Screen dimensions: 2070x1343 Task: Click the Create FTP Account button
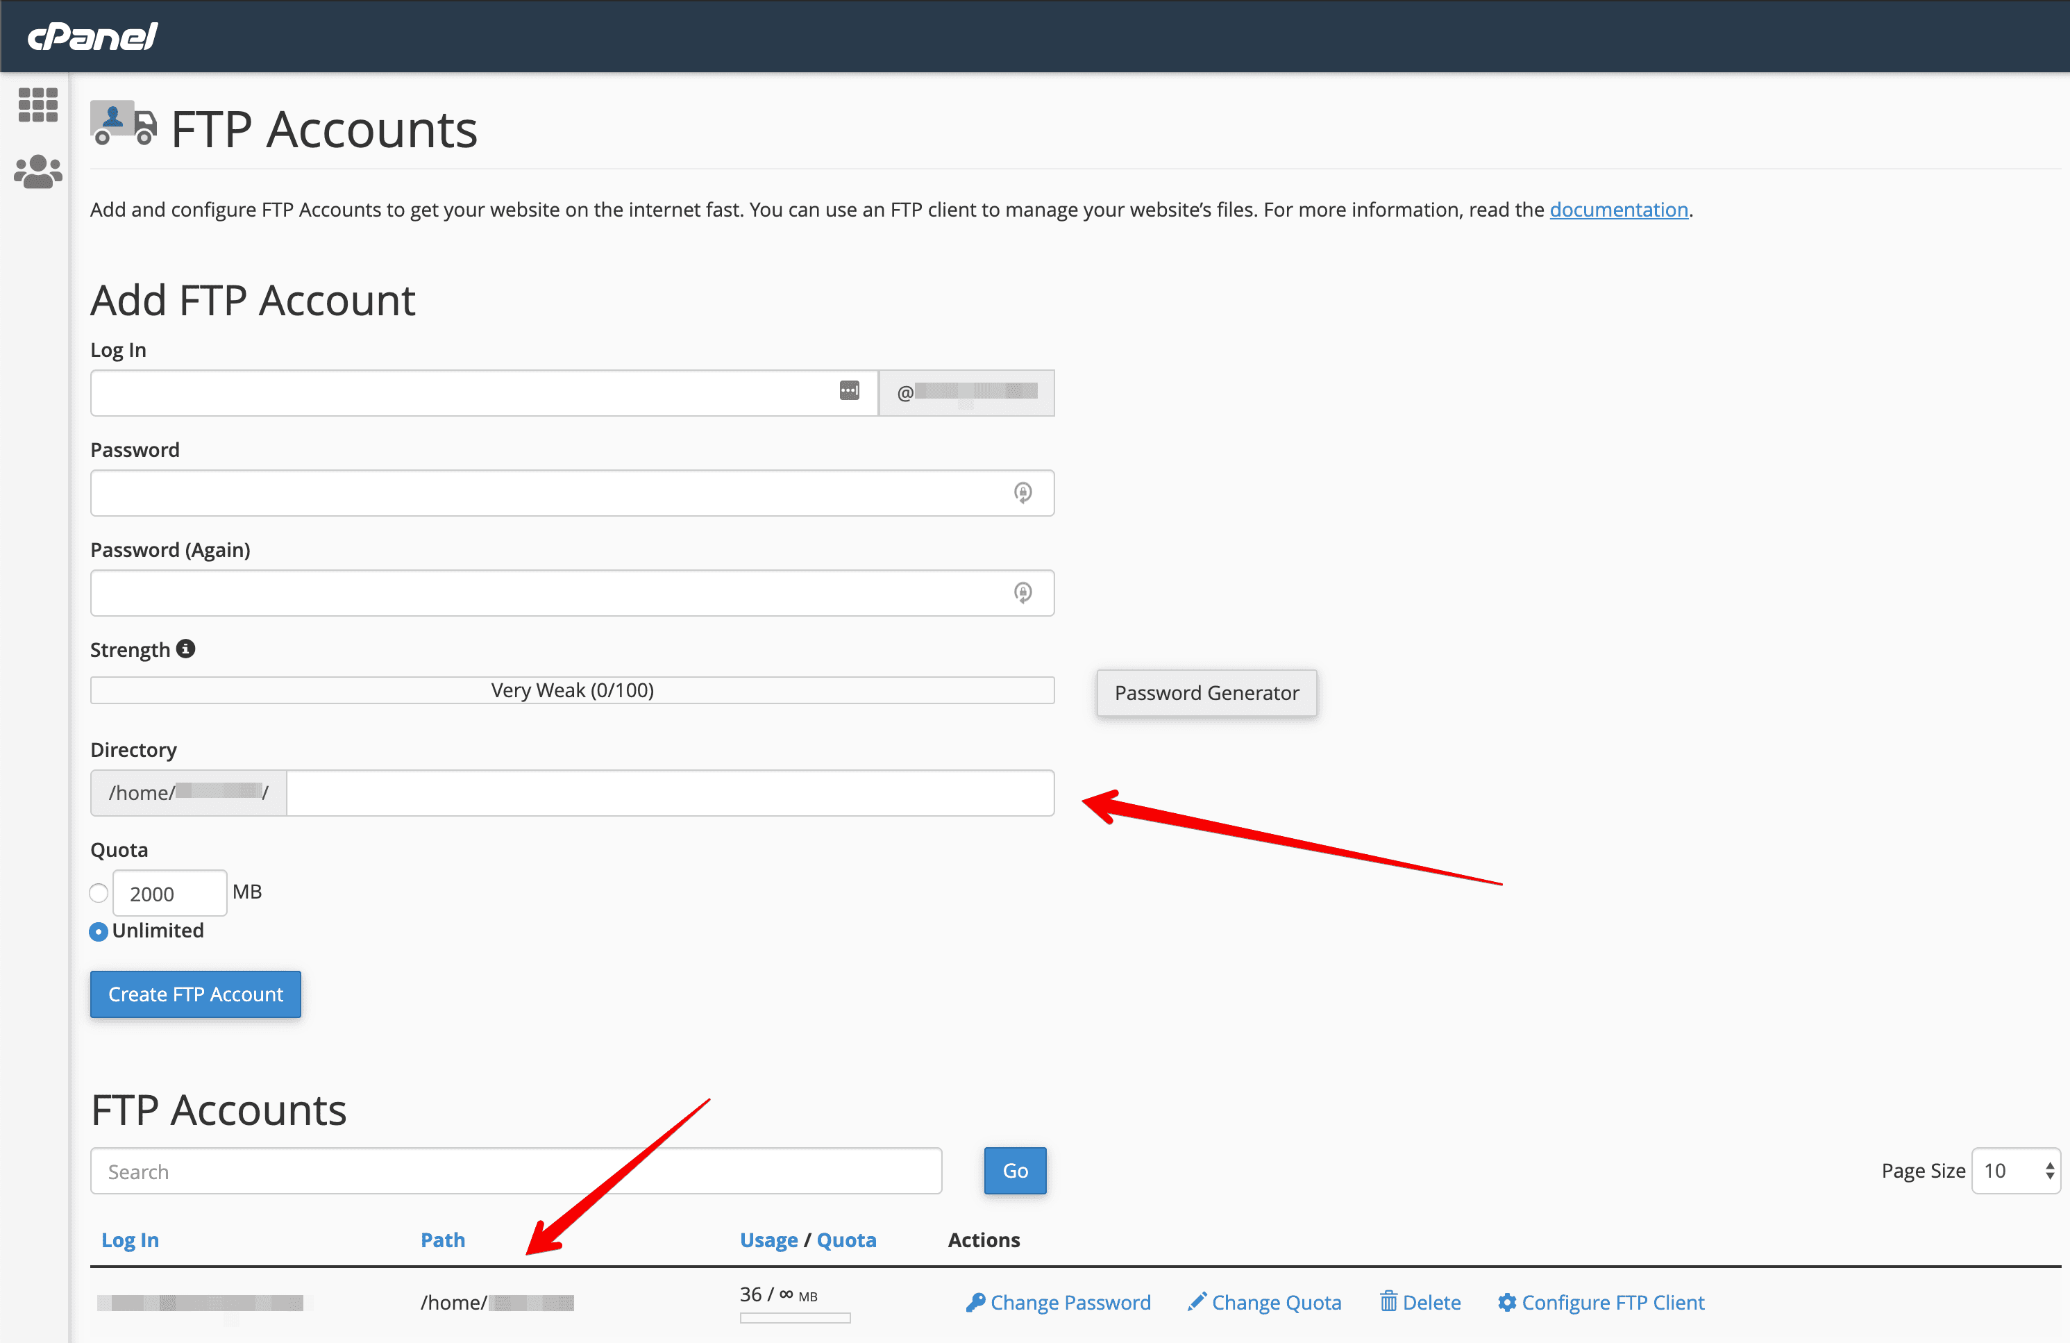(196, 994)
